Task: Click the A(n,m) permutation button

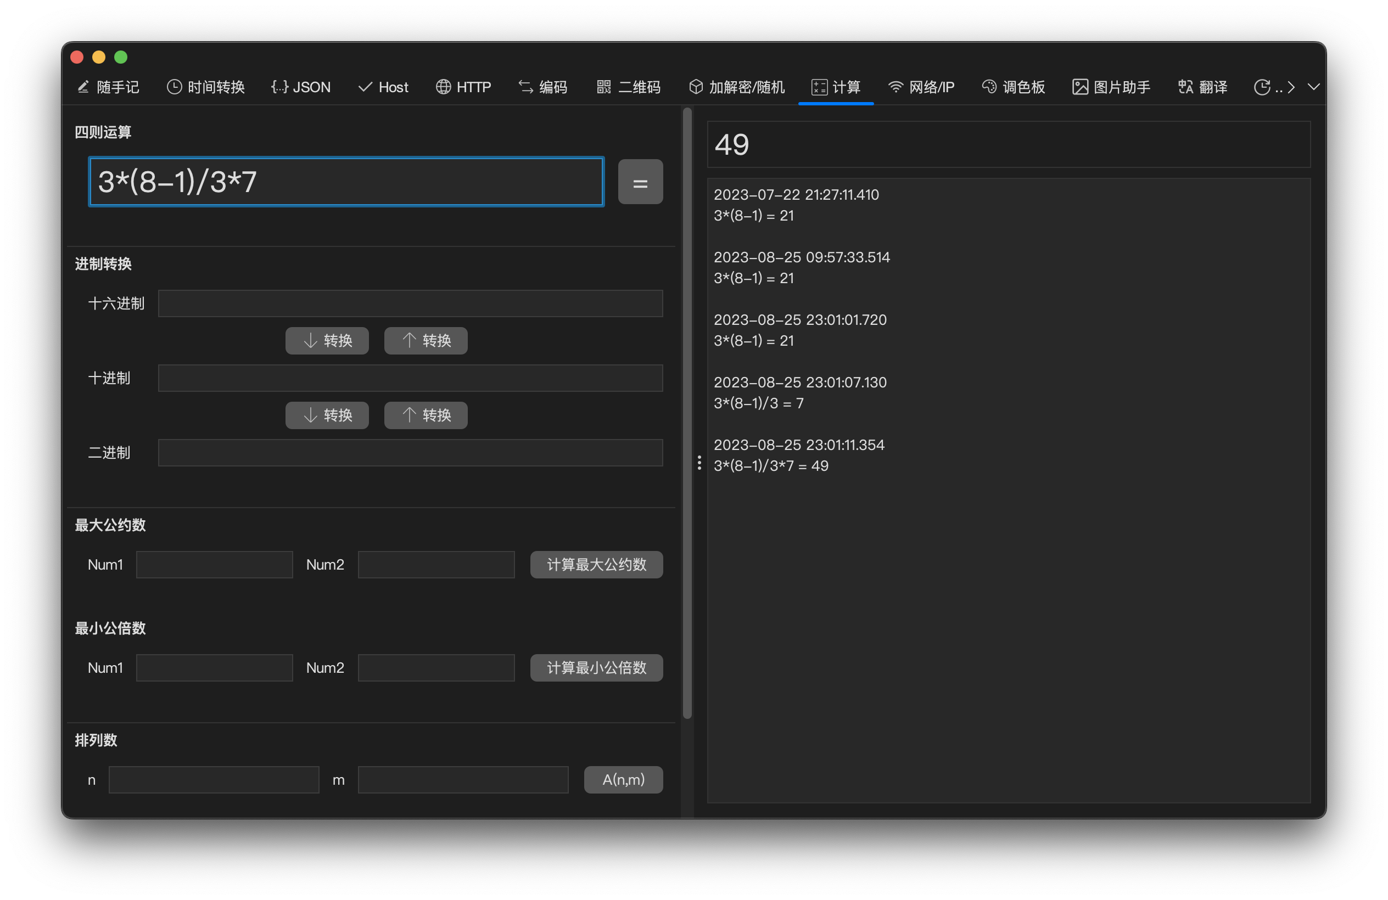Action: coord(623,779)
